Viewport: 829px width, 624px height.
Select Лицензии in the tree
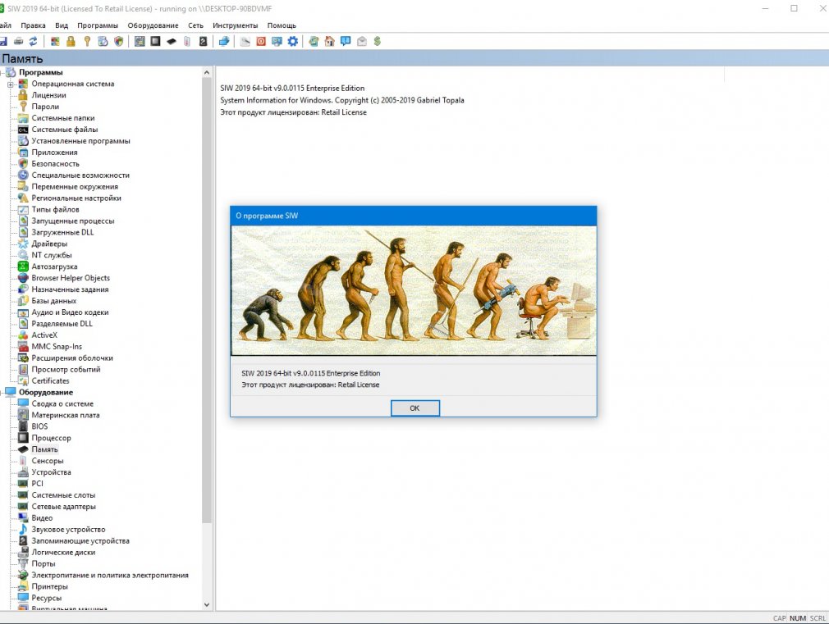48,95
